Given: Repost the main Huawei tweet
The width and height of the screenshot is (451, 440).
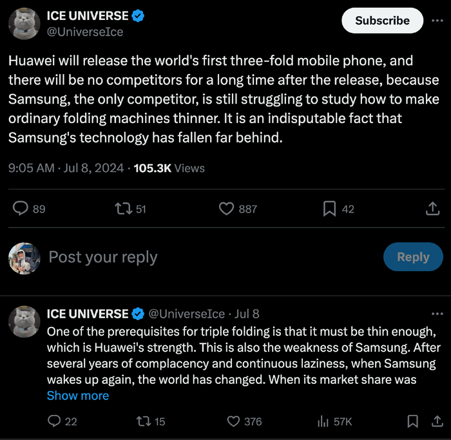Looking at the screenshot, I should pyautogui.click(x=121, y=209).
